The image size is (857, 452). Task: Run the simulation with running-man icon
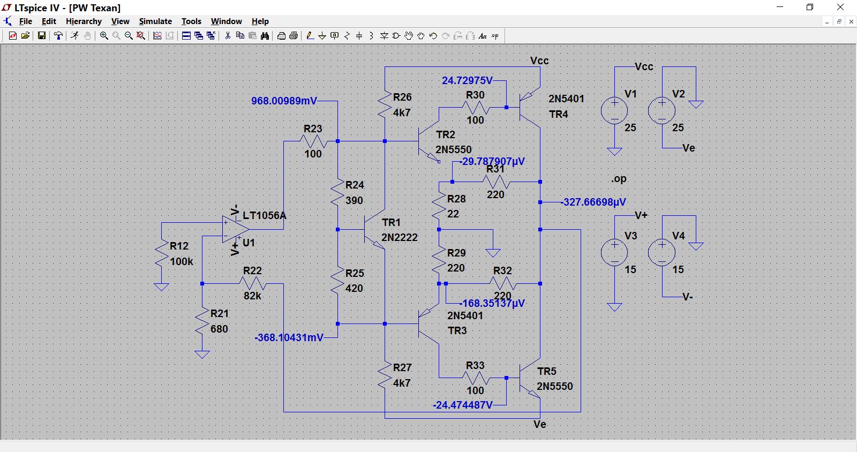74,36
